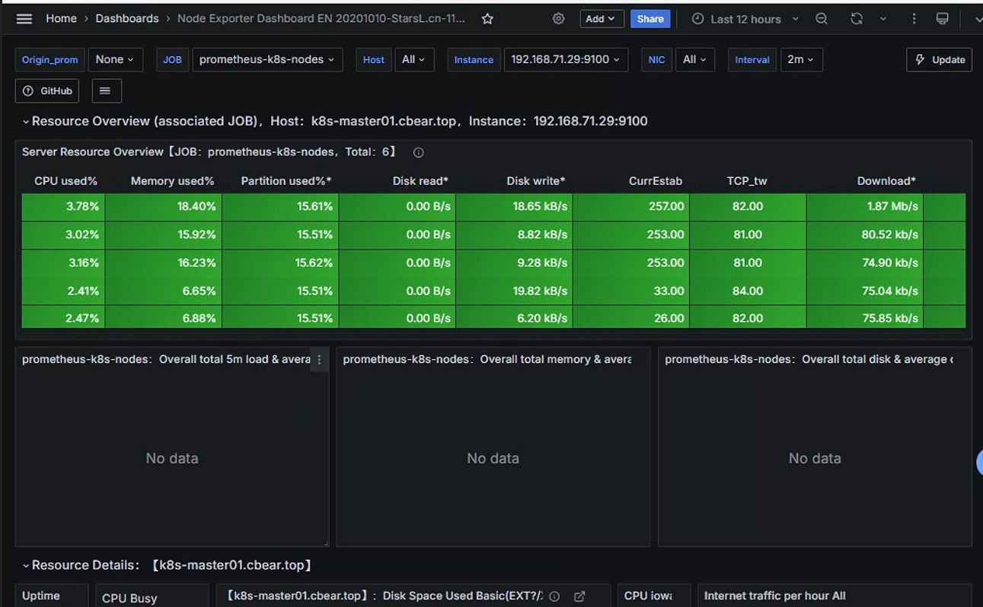Open the external link icon on Disk Space panel
The width and height of the screenshot is (983, 607).
(x=579, y=596)
